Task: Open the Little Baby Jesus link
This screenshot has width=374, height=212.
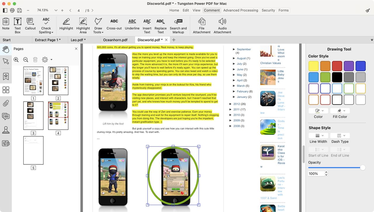Action: point(280,76)
